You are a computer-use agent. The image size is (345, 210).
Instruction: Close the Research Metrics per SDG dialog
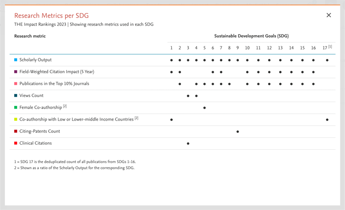click(x=329, y=15)
